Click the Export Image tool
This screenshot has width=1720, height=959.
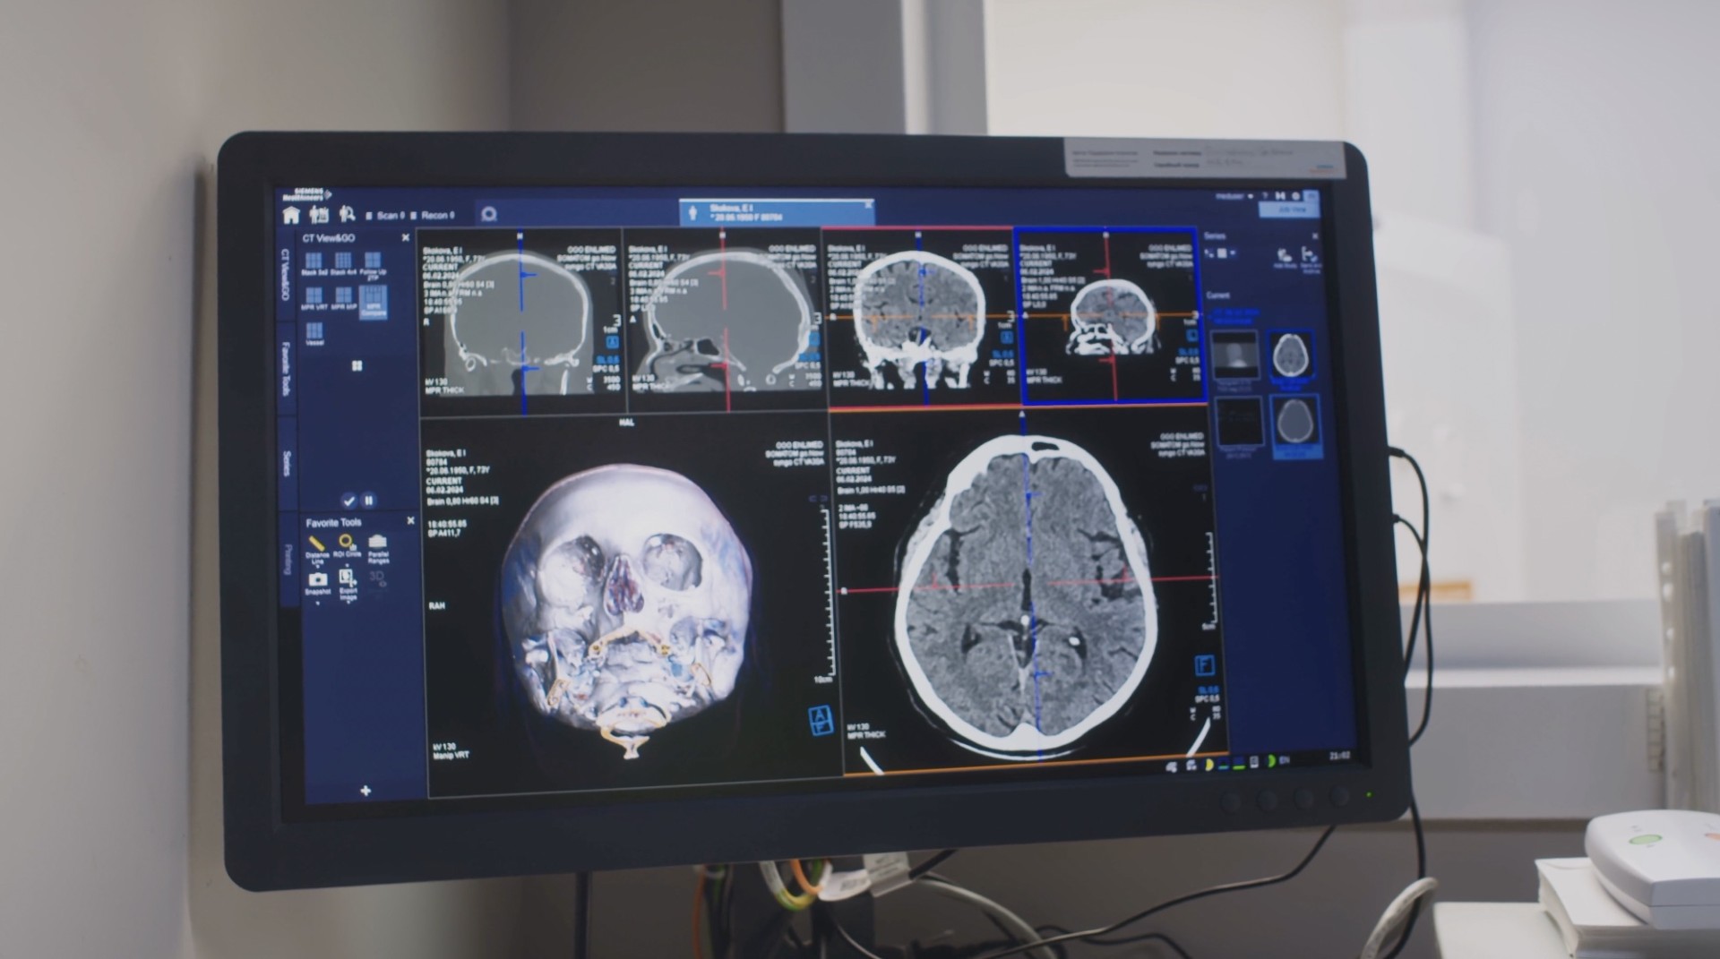click(348, 580)
